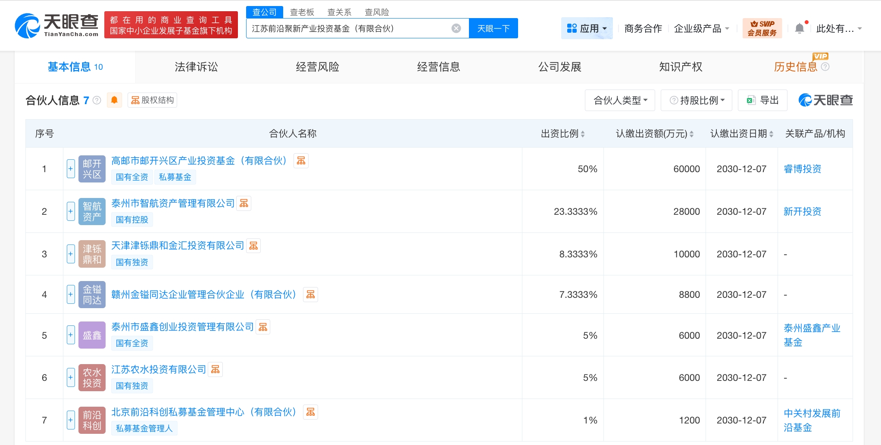Image resolution: width=881 pixels, height=445 pixels.
Task: Open equity structure icon for 赣州金镒同达企业管理合伙企业
Action: click(310, 294)
